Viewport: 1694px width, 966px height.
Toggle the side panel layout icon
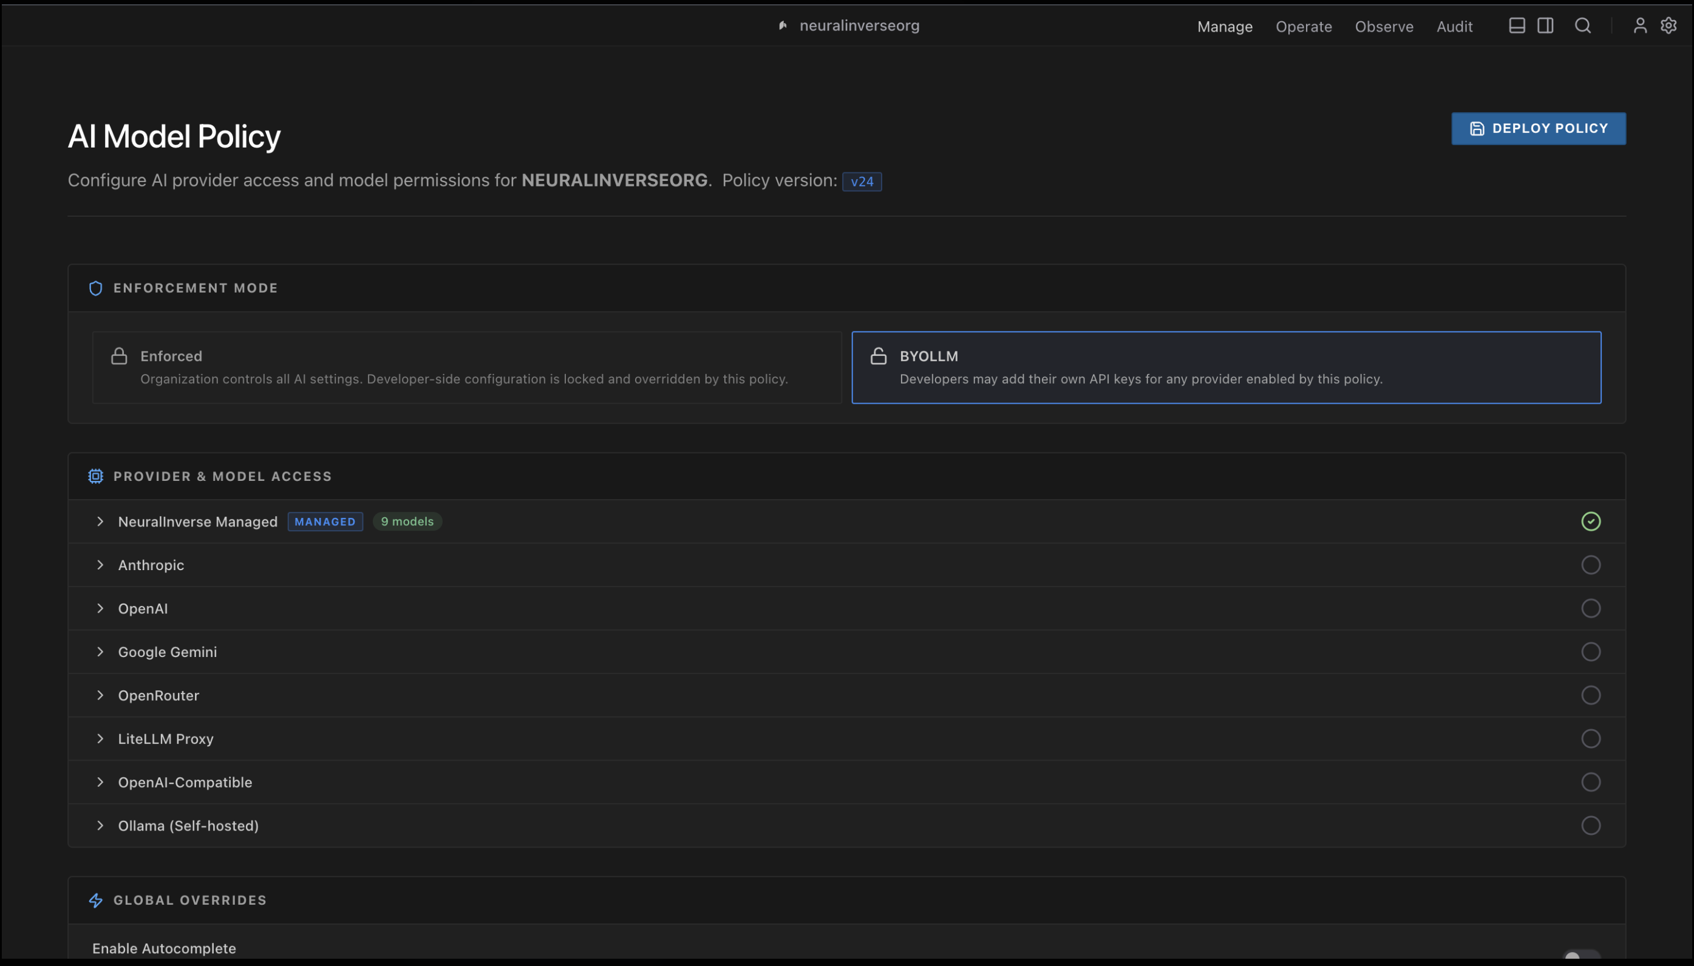point(1545,26)
